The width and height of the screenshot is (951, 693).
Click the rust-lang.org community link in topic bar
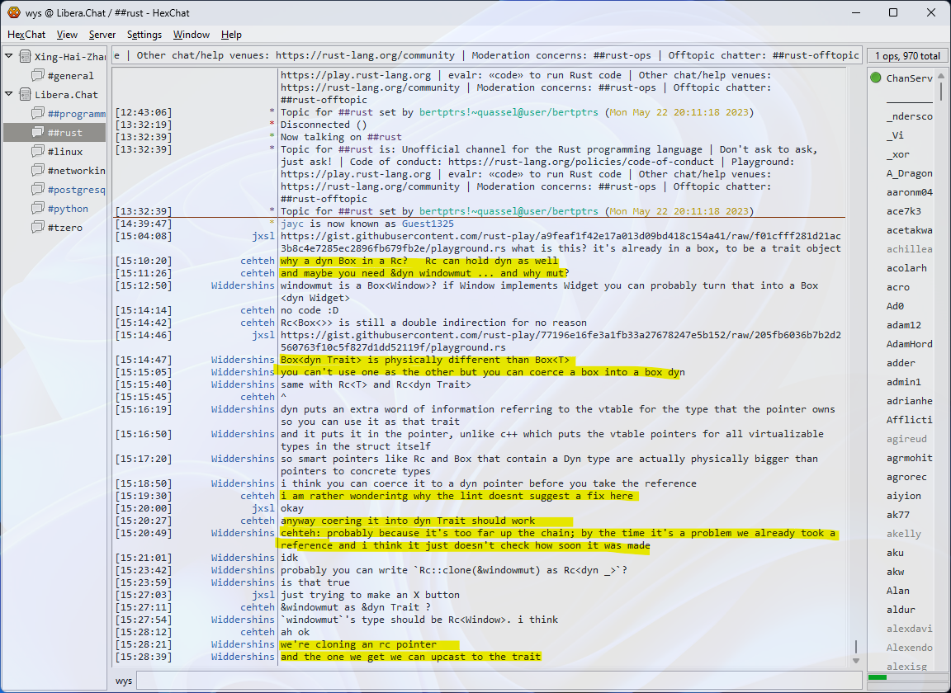(365, 55)
